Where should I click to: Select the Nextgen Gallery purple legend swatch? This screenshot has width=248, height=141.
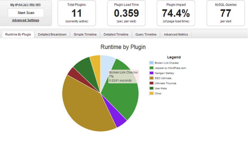tap(151, 73)
